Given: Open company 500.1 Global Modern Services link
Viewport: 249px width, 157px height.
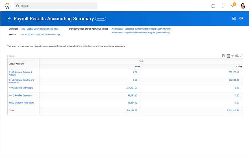Looking at the screenshot, I should click(x=40, y=29).
